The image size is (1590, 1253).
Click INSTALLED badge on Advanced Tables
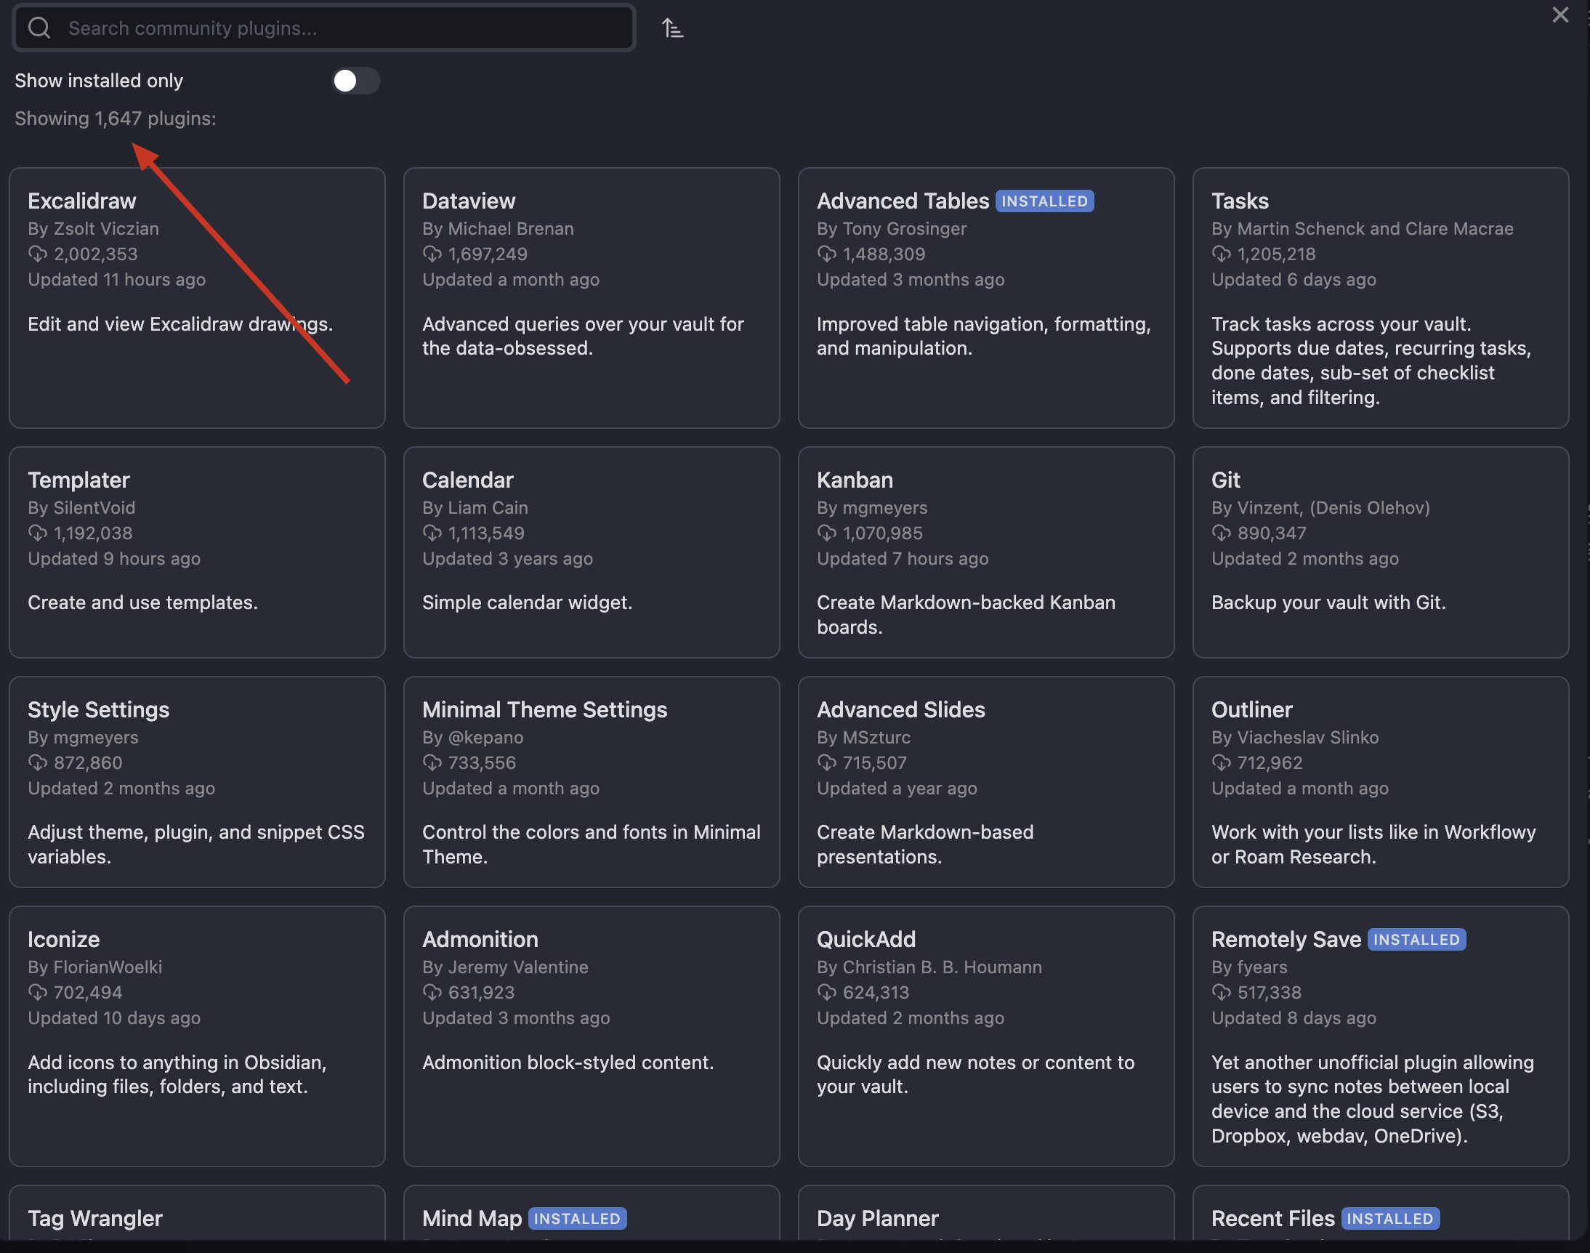click(1044, 201)
